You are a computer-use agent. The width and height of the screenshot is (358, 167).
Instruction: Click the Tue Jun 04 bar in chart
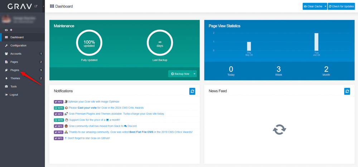pos(316,42)
